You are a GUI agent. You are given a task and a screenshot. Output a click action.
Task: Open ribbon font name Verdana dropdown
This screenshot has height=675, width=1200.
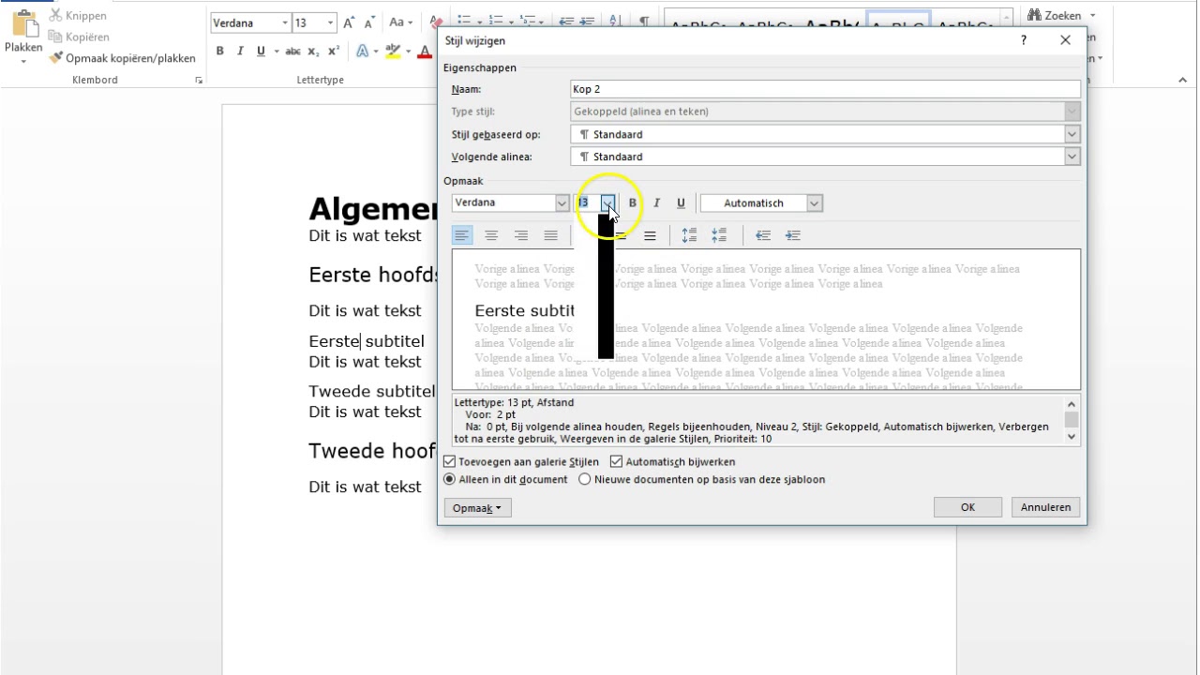point(285,22)
